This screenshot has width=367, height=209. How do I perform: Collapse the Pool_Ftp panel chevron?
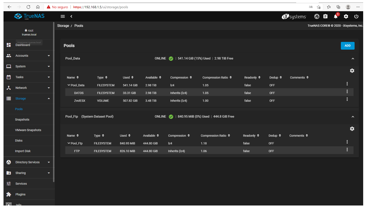click(x=353, y=117)
